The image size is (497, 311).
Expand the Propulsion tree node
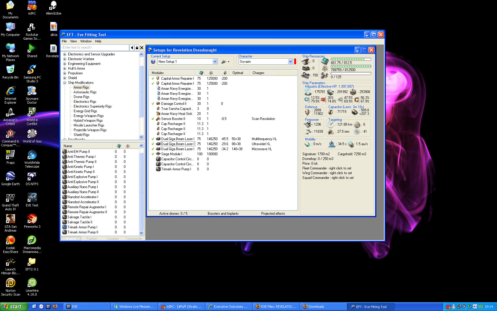click(x=64, y=73)
